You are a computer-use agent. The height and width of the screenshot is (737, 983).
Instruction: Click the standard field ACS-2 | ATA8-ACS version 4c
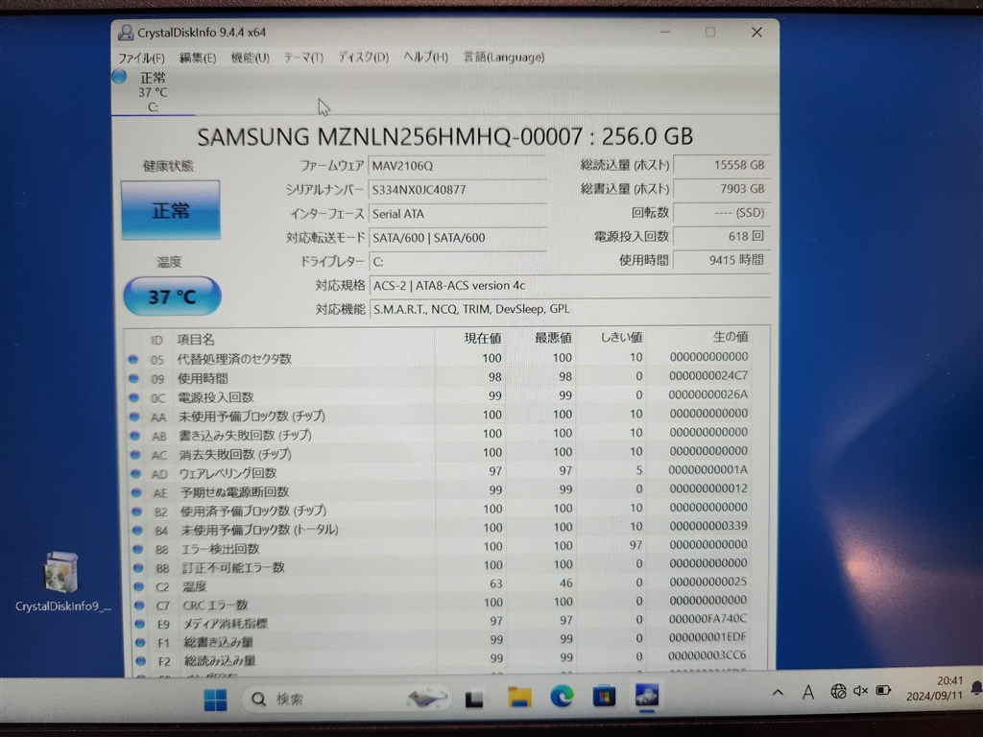click(x=569, y=285)
